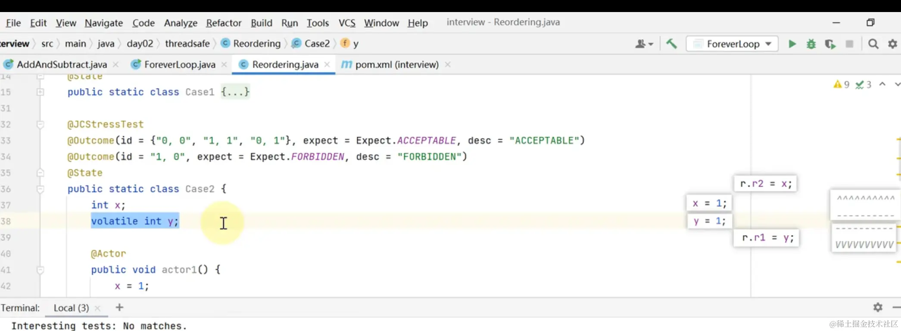Screen dimensions: 901x331
Task: Start debugging with the bug icon
Action: [811, 44]
